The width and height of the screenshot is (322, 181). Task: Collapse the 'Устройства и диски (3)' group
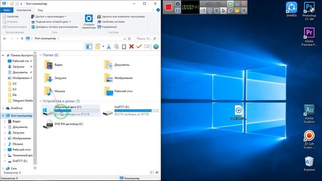point(41,101)
